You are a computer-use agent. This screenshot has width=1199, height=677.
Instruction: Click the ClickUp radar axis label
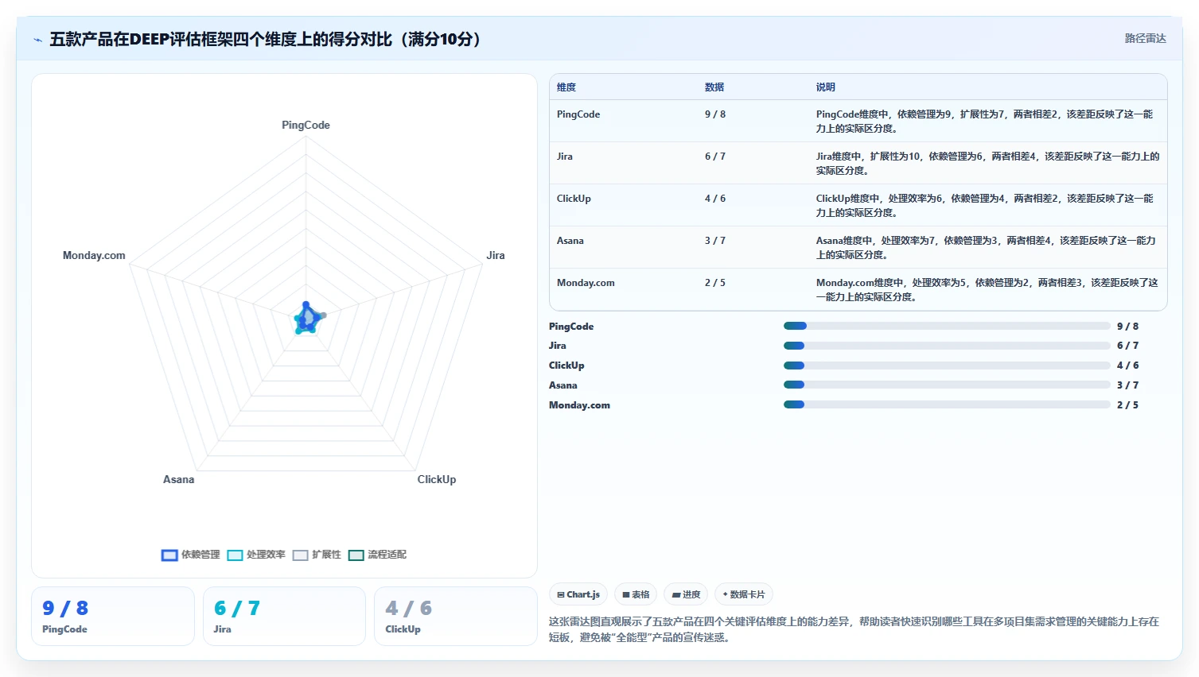click(437, 480)
